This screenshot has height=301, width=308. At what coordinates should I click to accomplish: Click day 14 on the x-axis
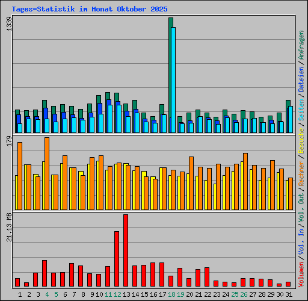pos(135,294)
